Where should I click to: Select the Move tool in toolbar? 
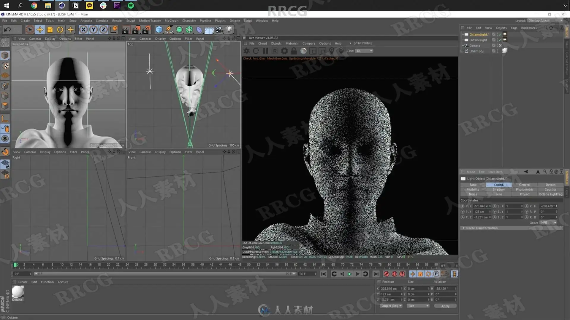coord(40,29)
